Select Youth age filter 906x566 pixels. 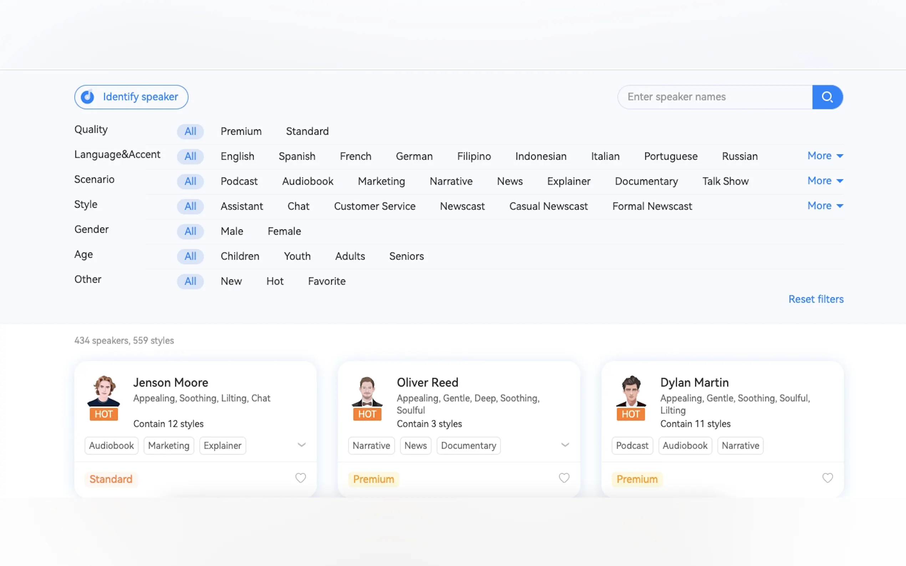click(297, 256)
